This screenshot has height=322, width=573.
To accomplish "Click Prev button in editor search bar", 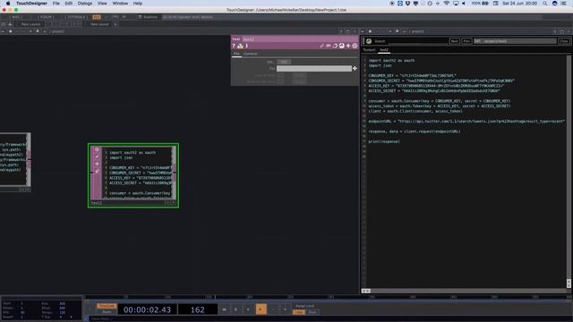I will (x=466, y=41).
